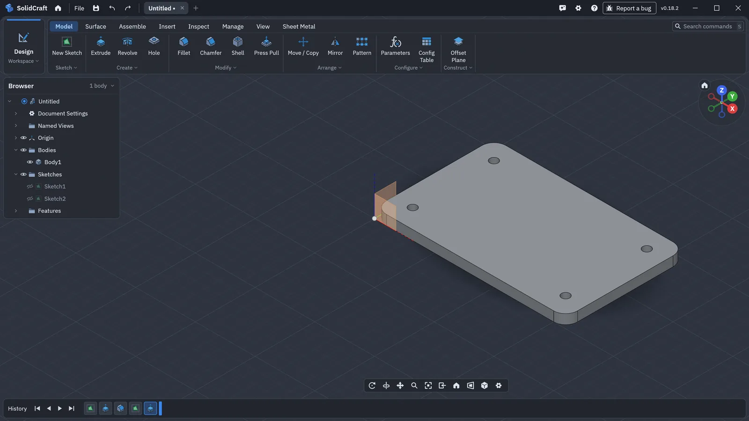Show hidden Sketch1
The width and height of the screenshot is (749, 421).
(30, 187)
